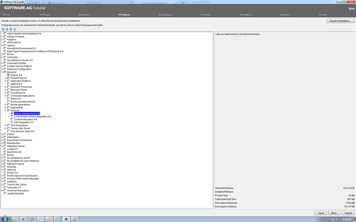Click the first copy-pages toolbar icon above the product tree
This screenshot has width=356, height=222.
click(3, 29)
